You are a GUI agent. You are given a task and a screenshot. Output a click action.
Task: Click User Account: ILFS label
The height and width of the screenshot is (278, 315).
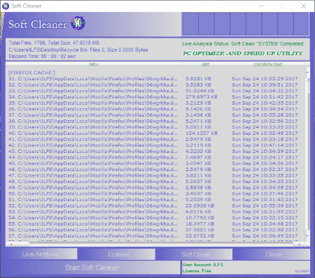coord(203,265)
